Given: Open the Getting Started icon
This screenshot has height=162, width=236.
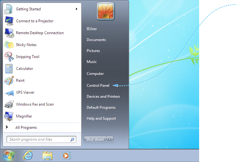Looking at the screenshot, I should click(x=9, y=9).
